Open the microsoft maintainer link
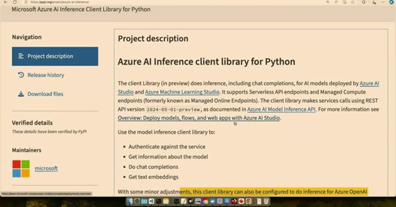Screen dimensions: 396x207 [46, 168]
